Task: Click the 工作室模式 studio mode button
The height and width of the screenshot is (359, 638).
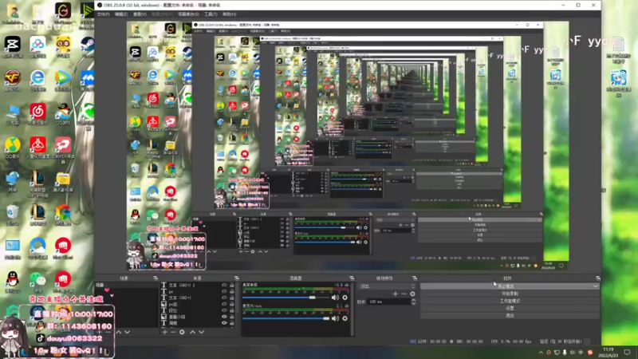Action: pyautogui.click(x=510, y=301)
